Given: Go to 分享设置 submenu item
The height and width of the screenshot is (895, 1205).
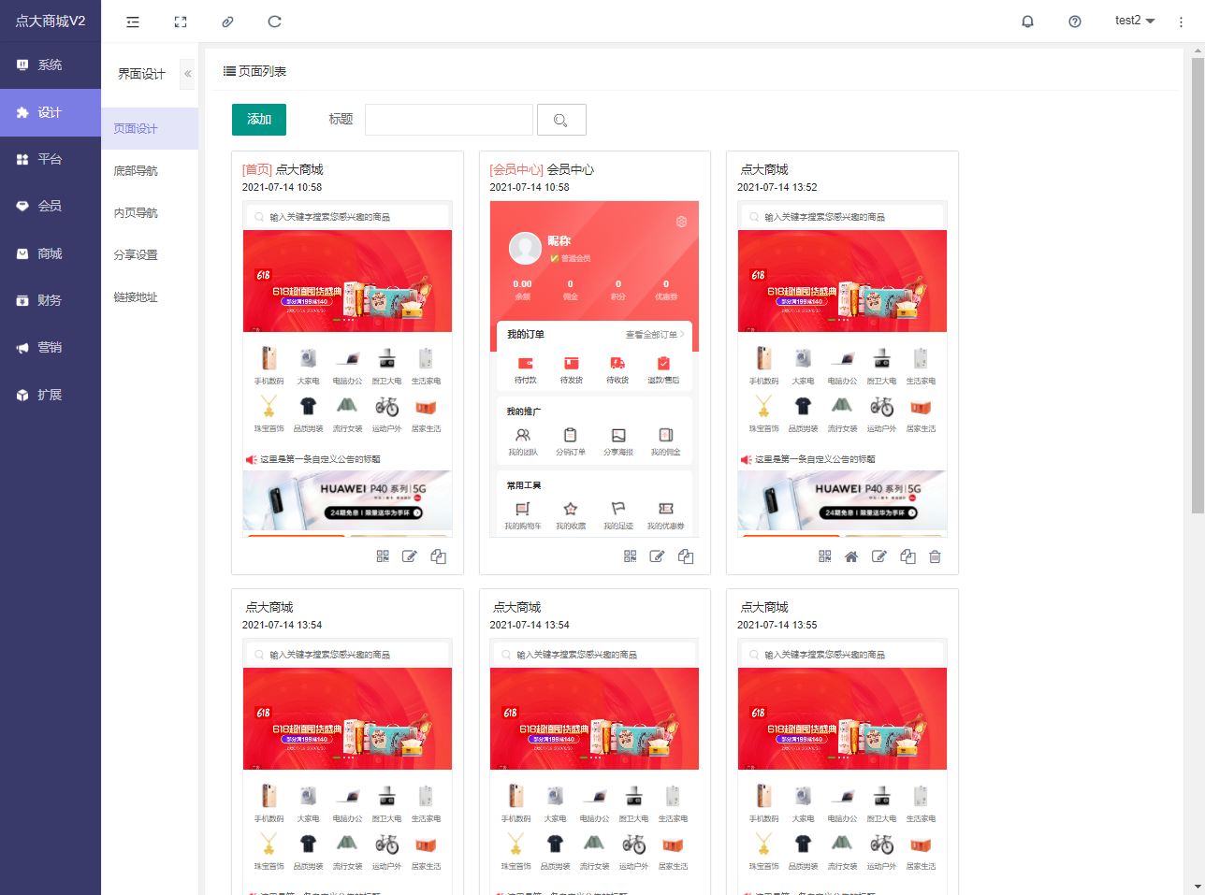Looking at the screenshot, I should point(150,254).
